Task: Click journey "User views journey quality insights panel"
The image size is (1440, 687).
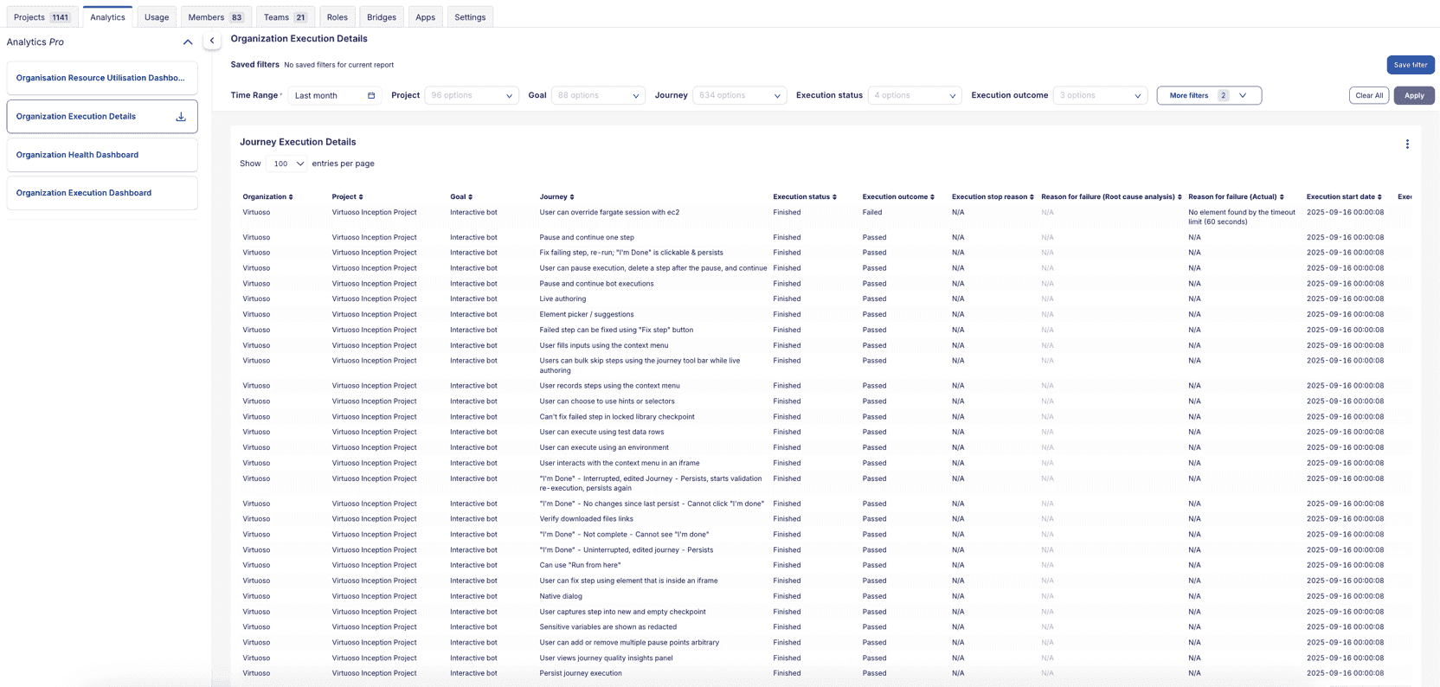Action: coord(606,658)
